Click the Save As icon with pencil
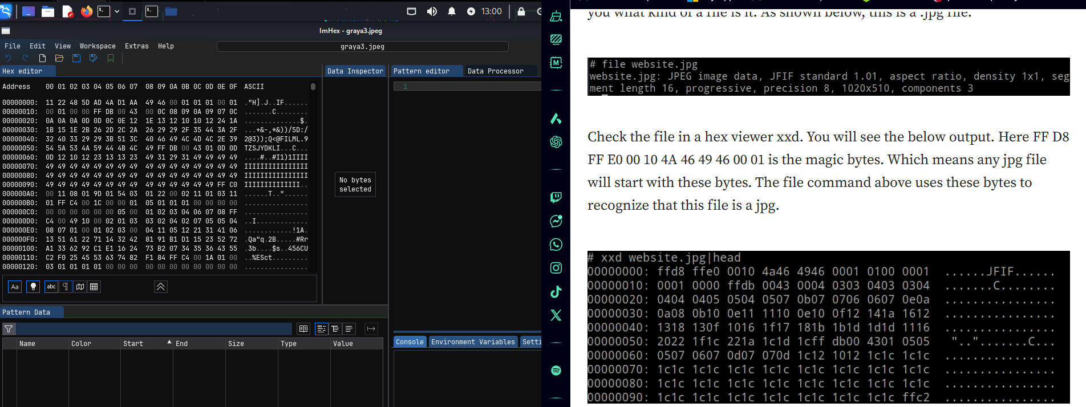1086x407 pixels. point(94,58)
